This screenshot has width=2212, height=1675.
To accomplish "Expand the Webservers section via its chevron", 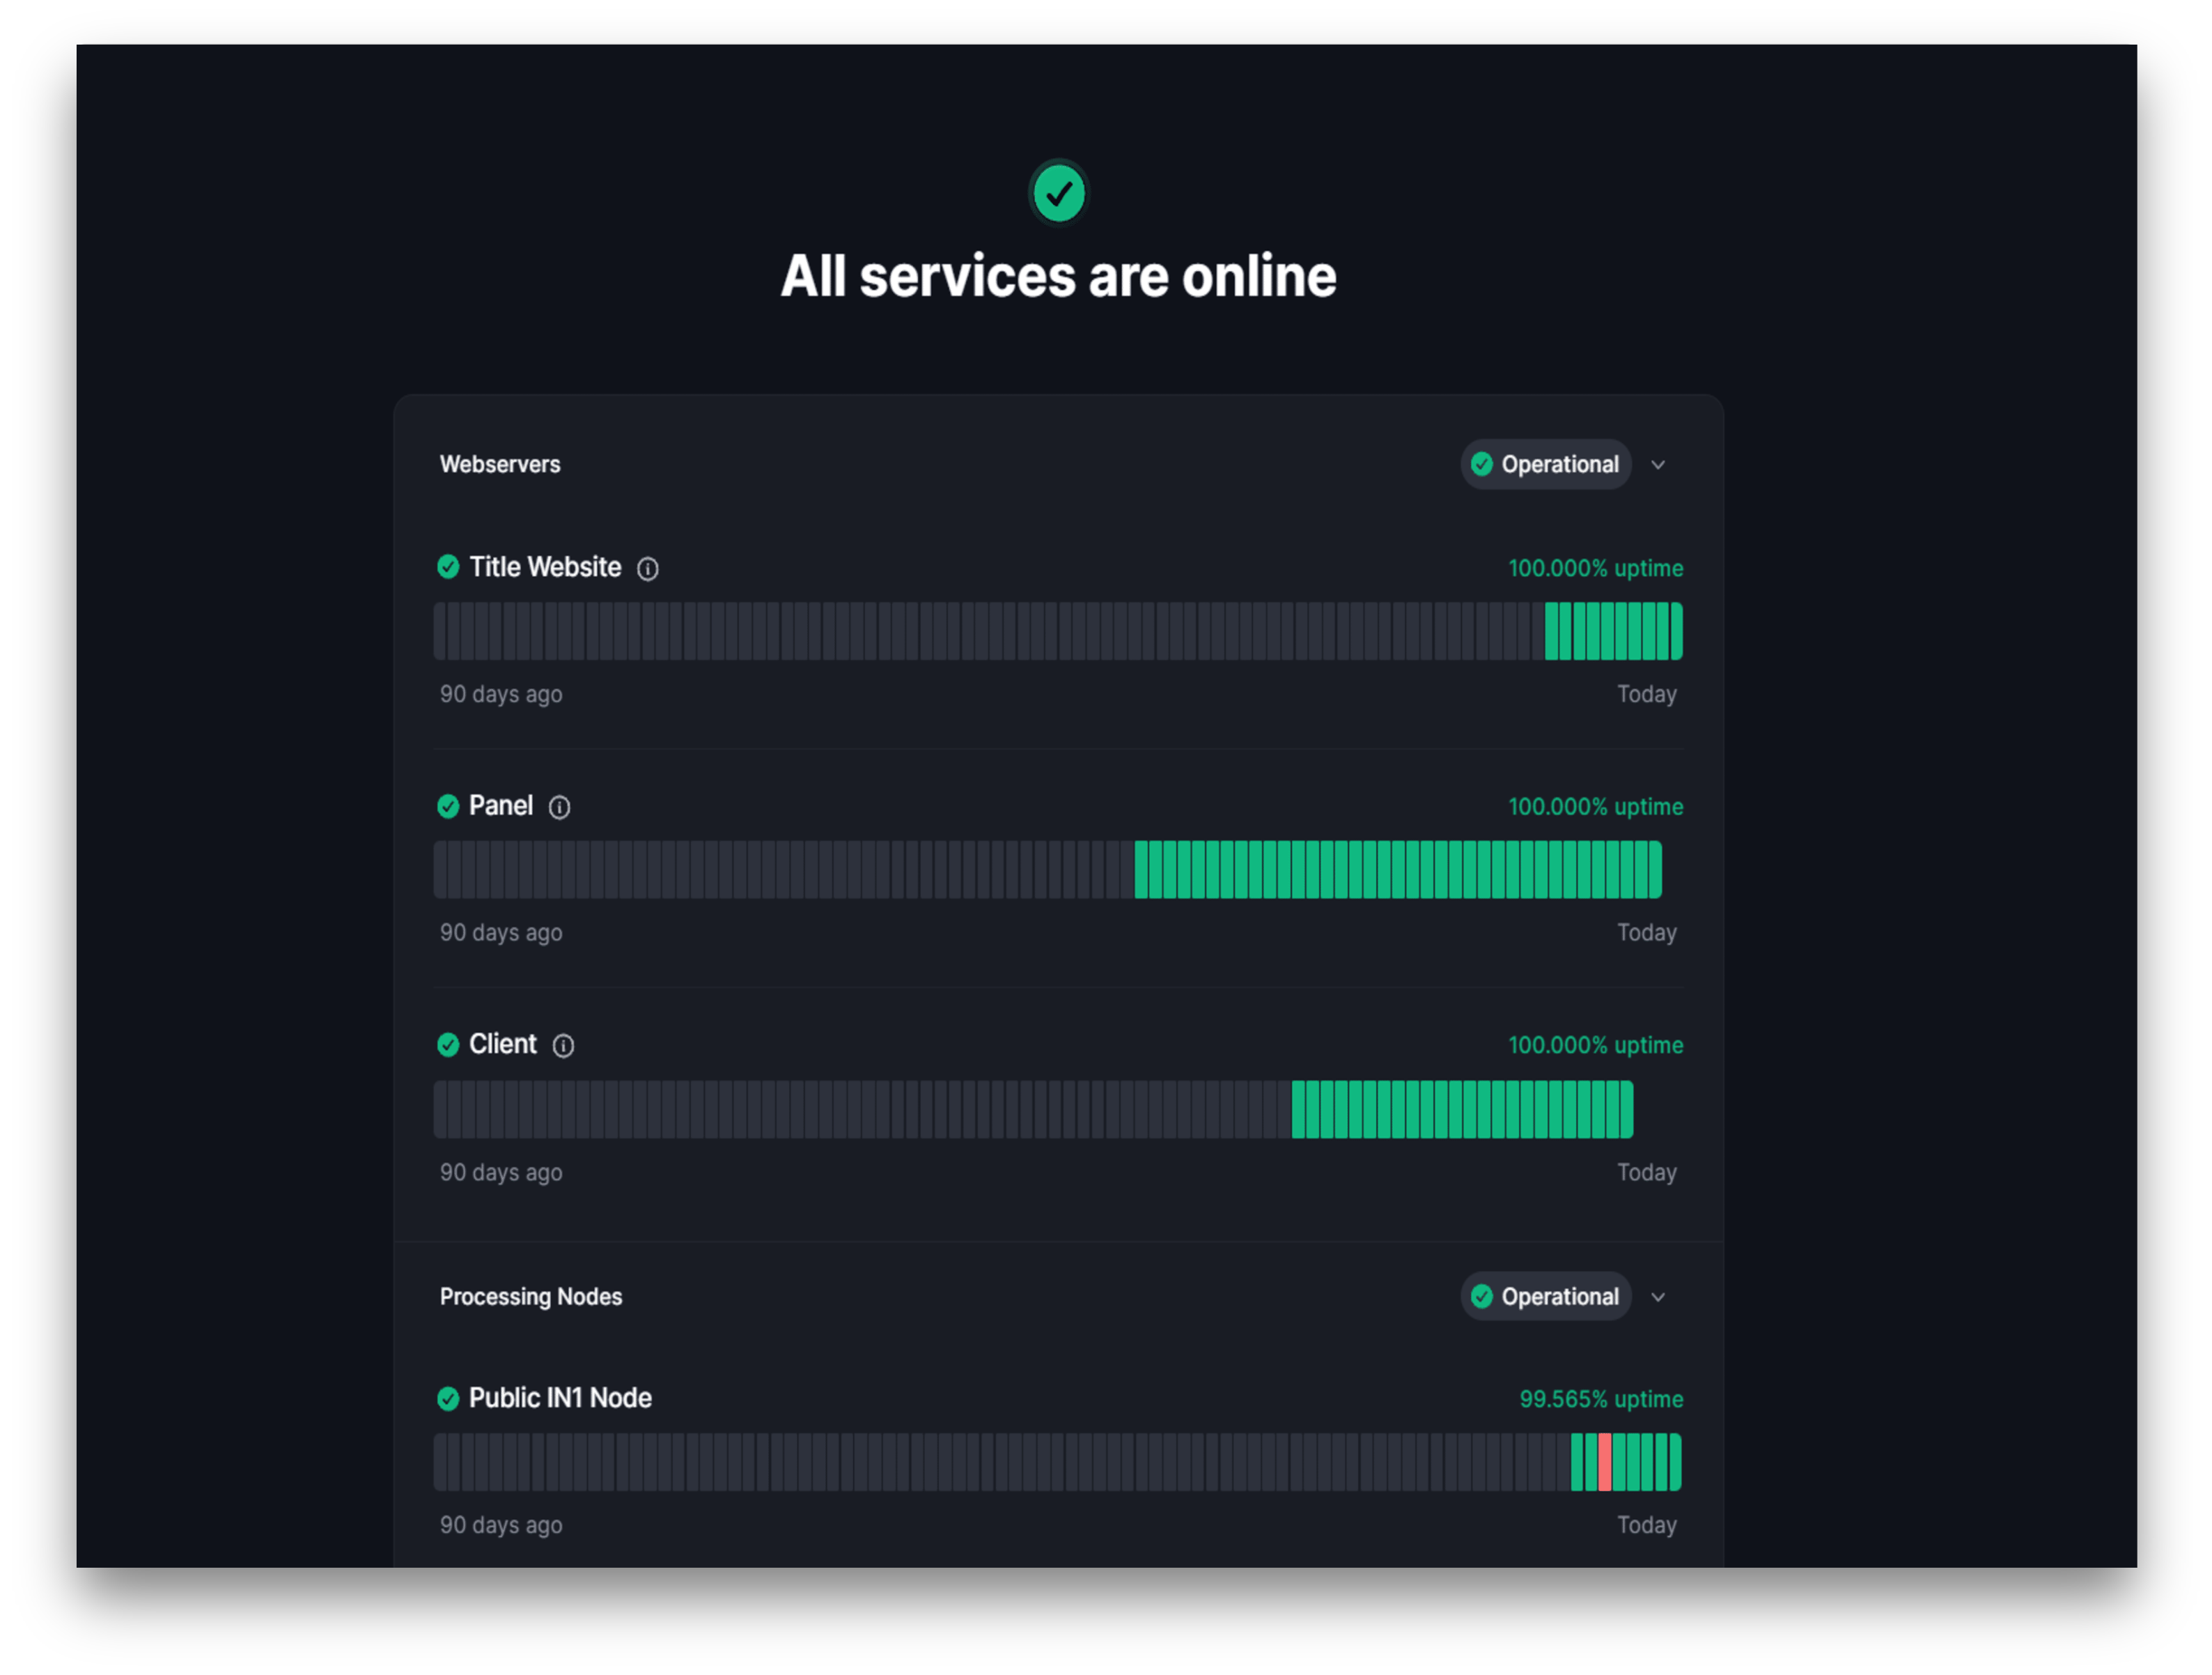I will (x=1659, y=464).
